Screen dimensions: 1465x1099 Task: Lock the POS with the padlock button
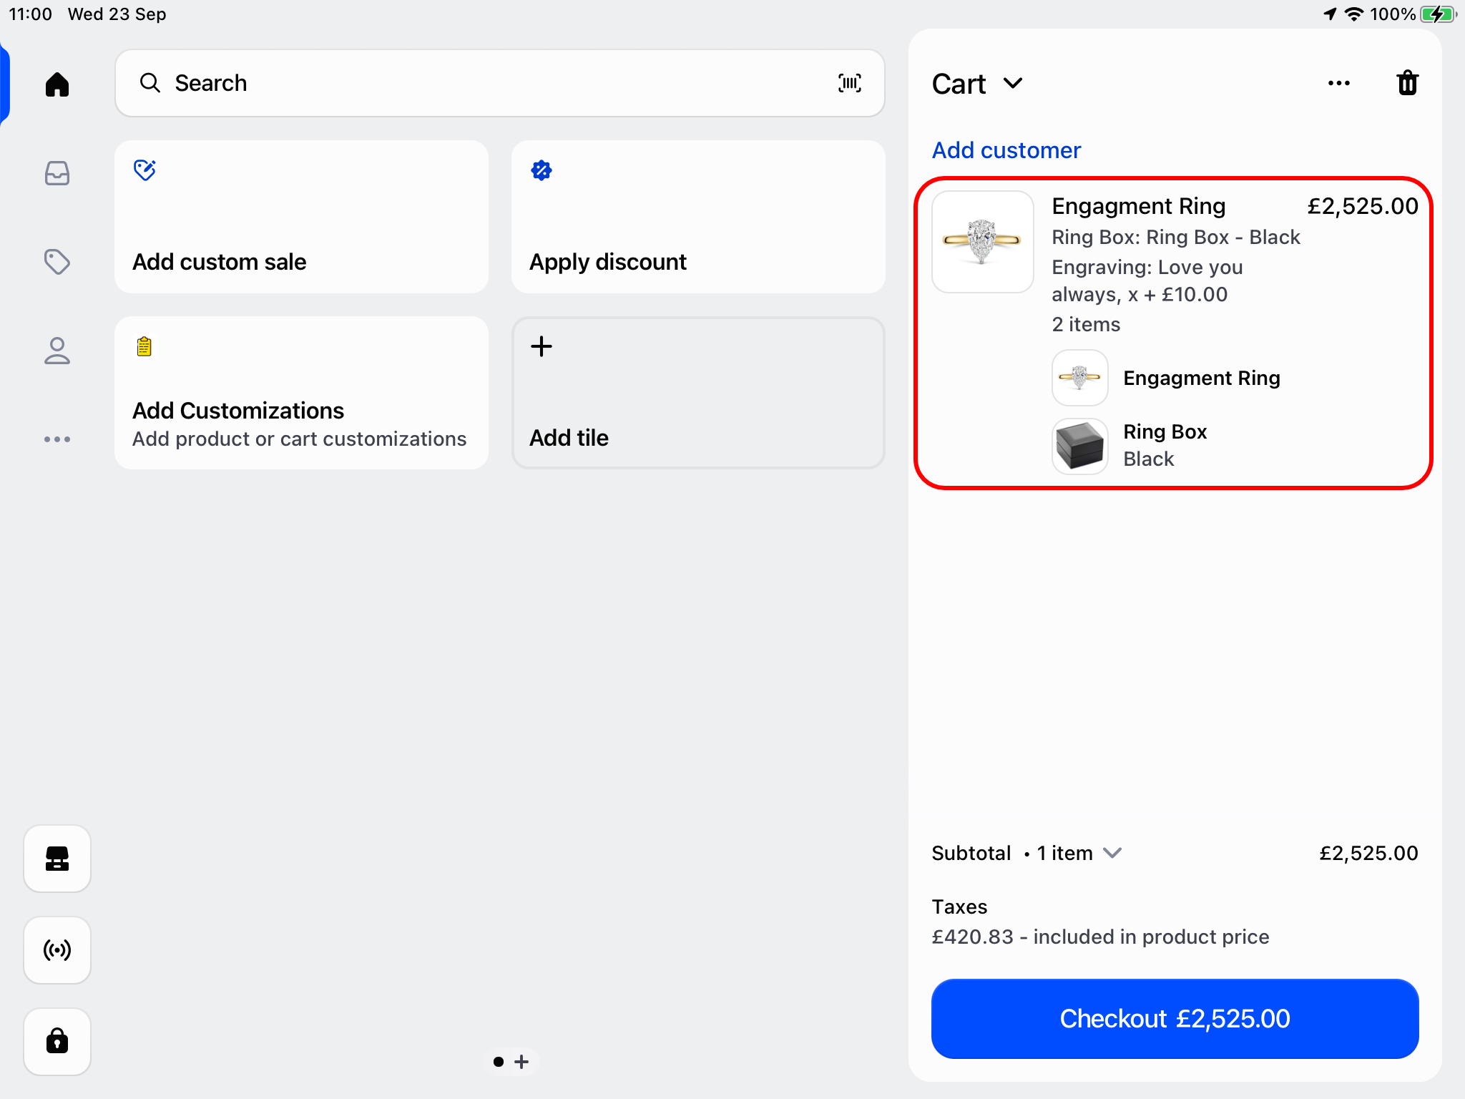point(57,1042)
